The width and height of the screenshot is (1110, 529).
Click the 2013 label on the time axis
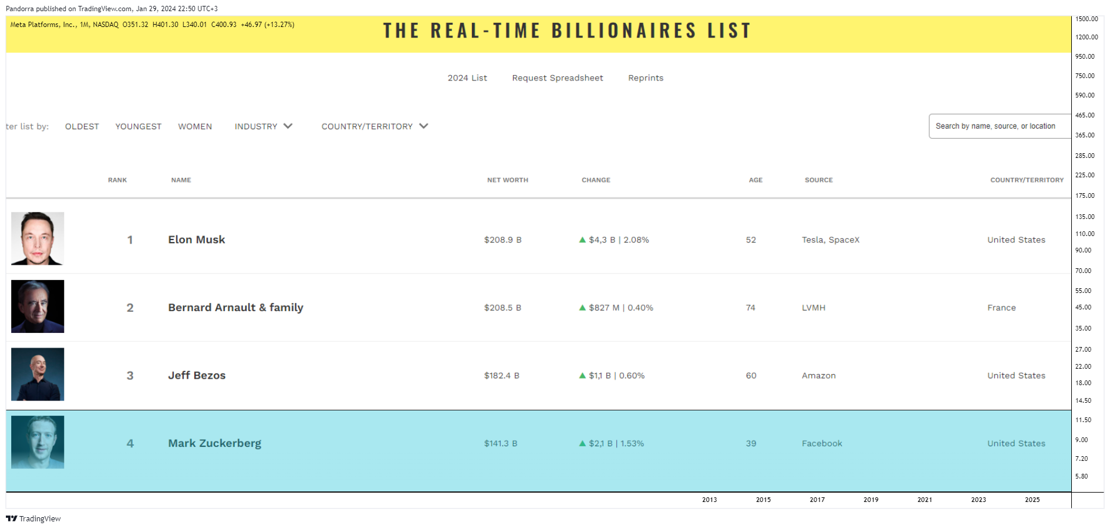point(709,500)
